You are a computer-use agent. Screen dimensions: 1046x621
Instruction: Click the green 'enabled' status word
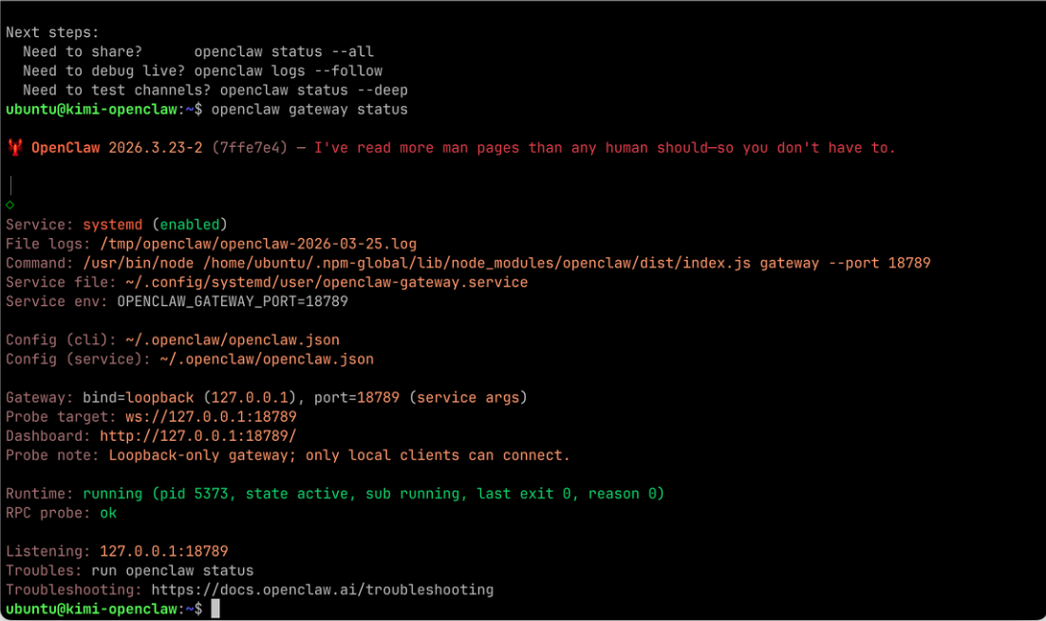pyautogui.click(x=190, y=225)
